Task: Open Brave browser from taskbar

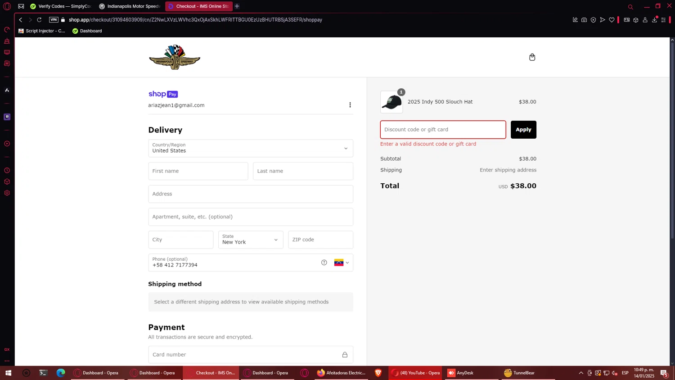Action: point(378,373)
